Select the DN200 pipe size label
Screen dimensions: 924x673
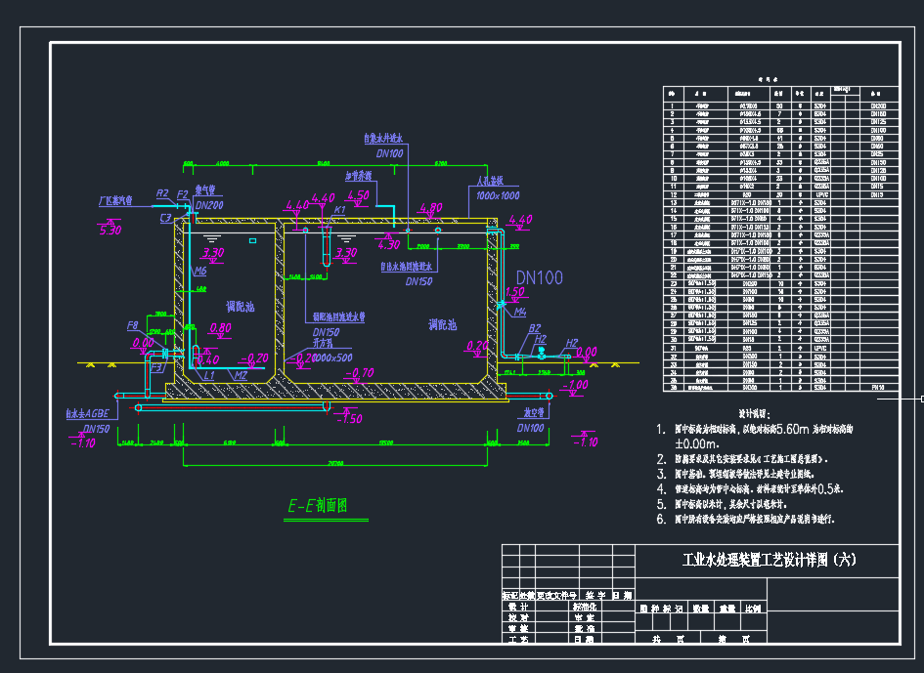(x=209, y=205)
